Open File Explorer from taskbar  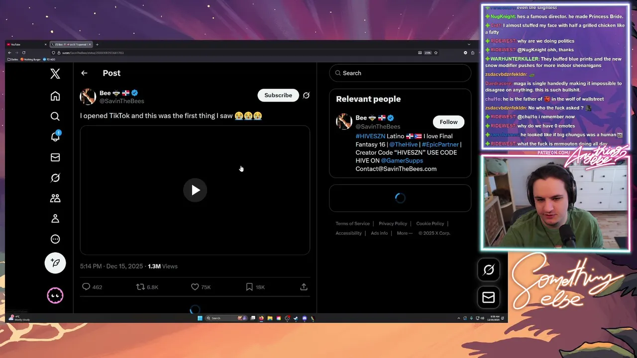pos(270,318)
